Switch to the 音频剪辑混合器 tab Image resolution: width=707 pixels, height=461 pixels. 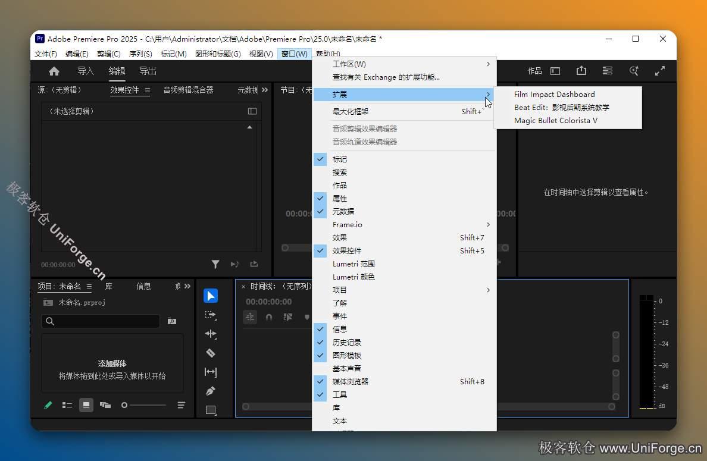click(x=189, y=90)
